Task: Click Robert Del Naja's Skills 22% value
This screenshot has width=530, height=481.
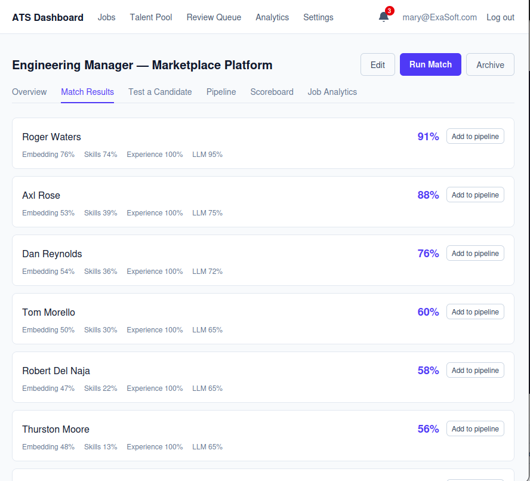Action: 100,388
